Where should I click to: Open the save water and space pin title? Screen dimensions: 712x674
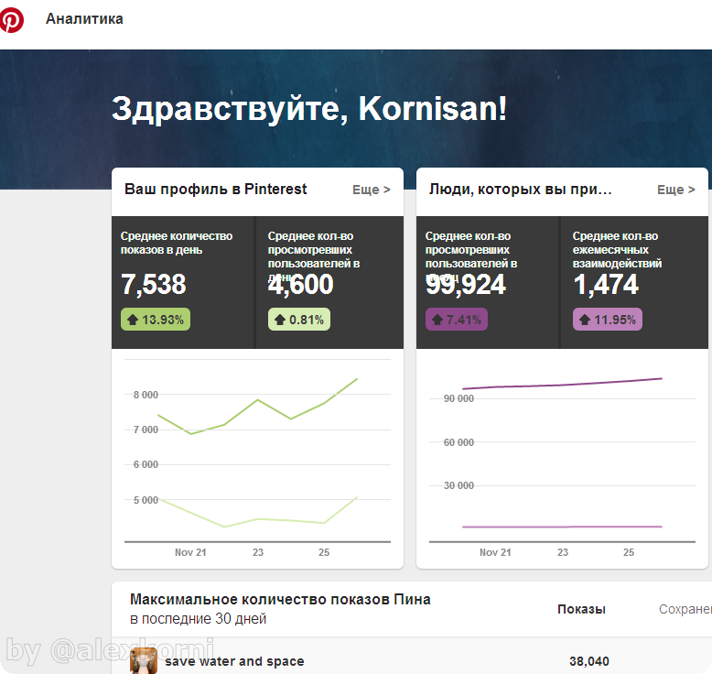pos(234,661)
